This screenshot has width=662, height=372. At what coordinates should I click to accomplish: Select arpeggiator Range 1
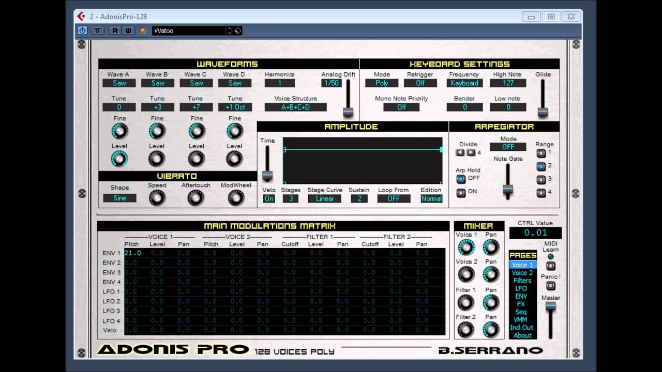[x=541, y=153]
